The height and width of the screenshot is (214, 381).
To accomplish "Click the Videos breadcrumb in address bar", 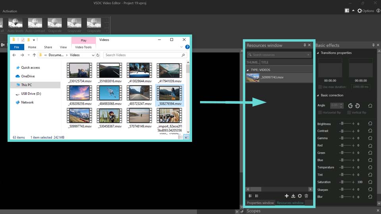I will tap(75, 55).
